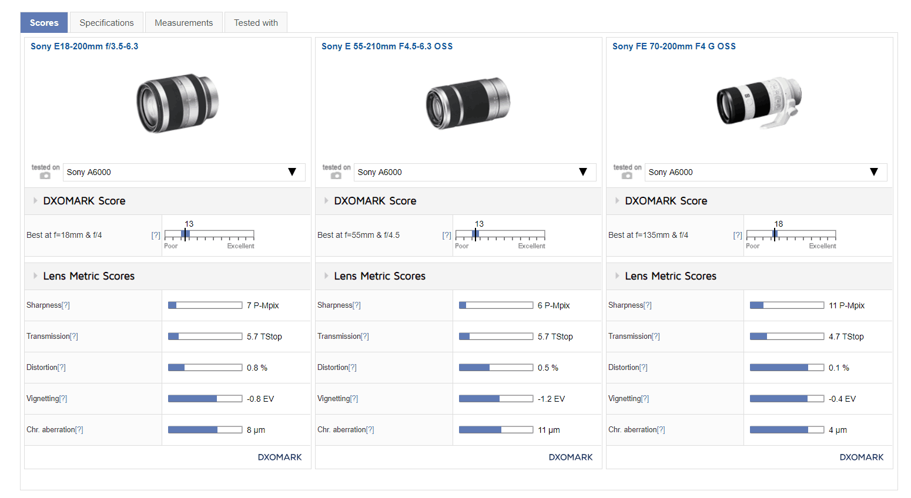Click score scale for 'Best at f=18mm & f/4'

[209, 235]
